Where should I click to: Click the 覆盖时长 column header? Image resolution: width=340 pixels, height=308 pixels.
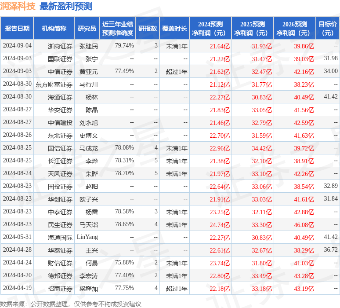[x=174, y=29]
